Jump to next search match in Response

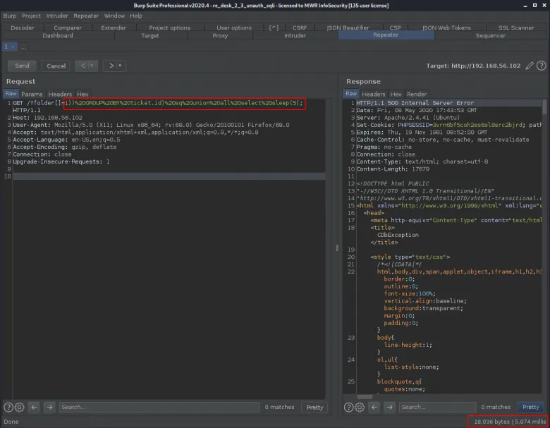click(390, 407)
